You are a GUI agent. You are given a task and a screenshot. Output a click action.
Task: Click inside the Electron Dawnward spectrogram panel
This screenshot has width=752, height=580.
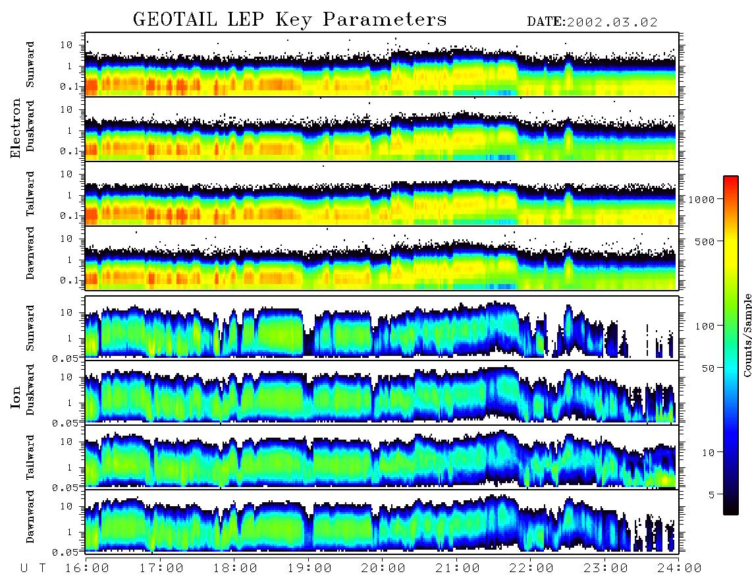click(x=382, y=258)
